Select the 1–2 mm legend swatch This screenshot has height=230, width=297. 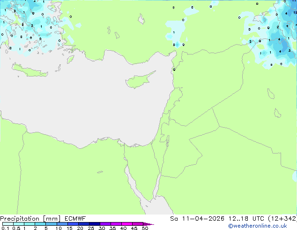point(30,224)
